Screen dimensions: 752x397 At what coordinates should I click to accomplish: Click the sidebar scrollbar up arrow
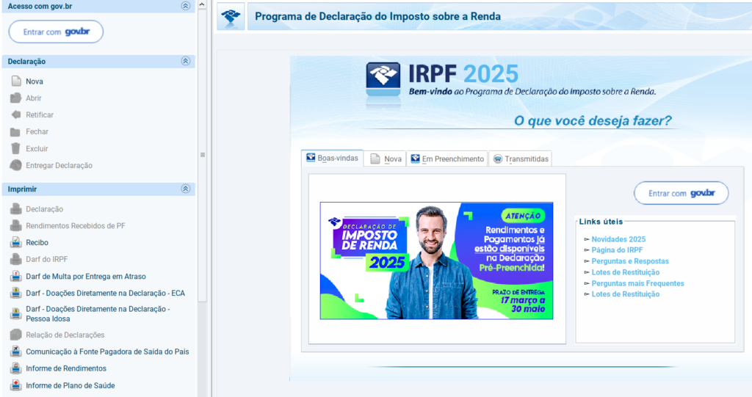(x=202, y=4)
